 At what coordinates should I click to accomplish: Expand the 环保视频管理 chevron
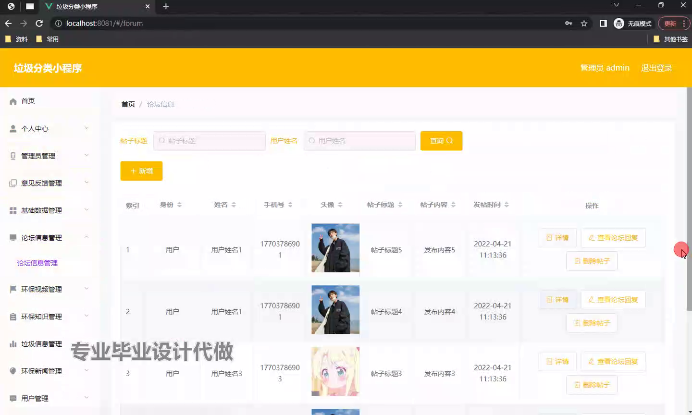(86, 289)
